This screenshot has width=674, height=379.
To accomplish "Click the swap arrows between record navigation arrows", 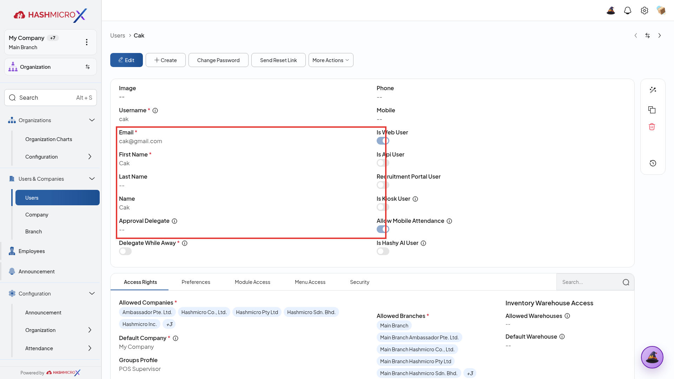I will click(x=648, y=35).
